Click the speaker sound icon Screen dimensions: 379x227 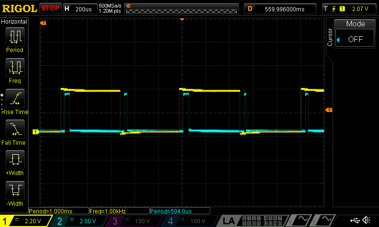tap(366, 220)
